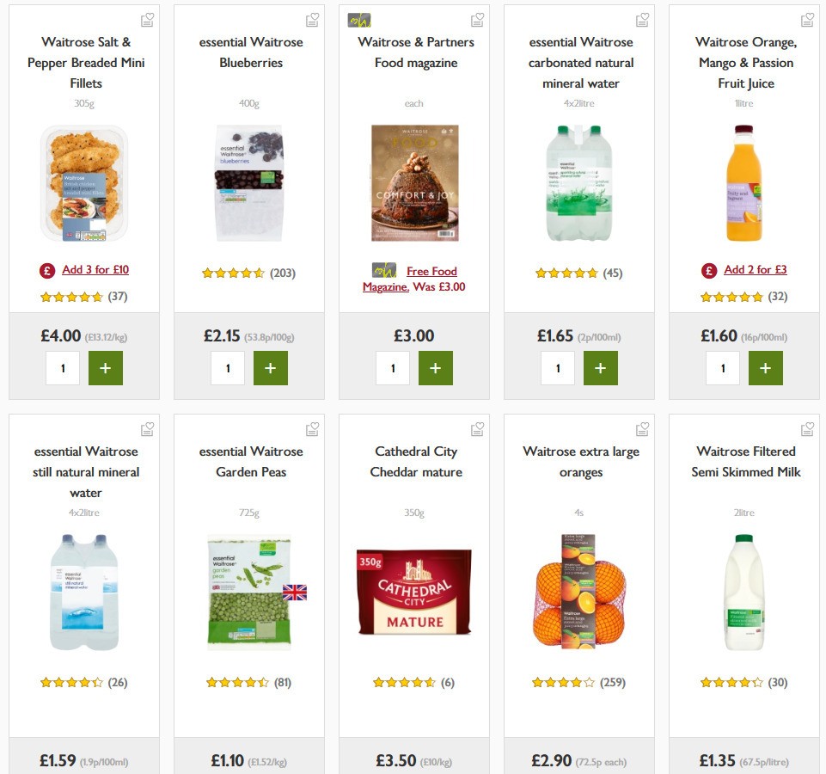Click the add-to-list icon on extra large oranges
This screenshot has width=826, height=774.
pyautogui.click(x=642, y=427)
